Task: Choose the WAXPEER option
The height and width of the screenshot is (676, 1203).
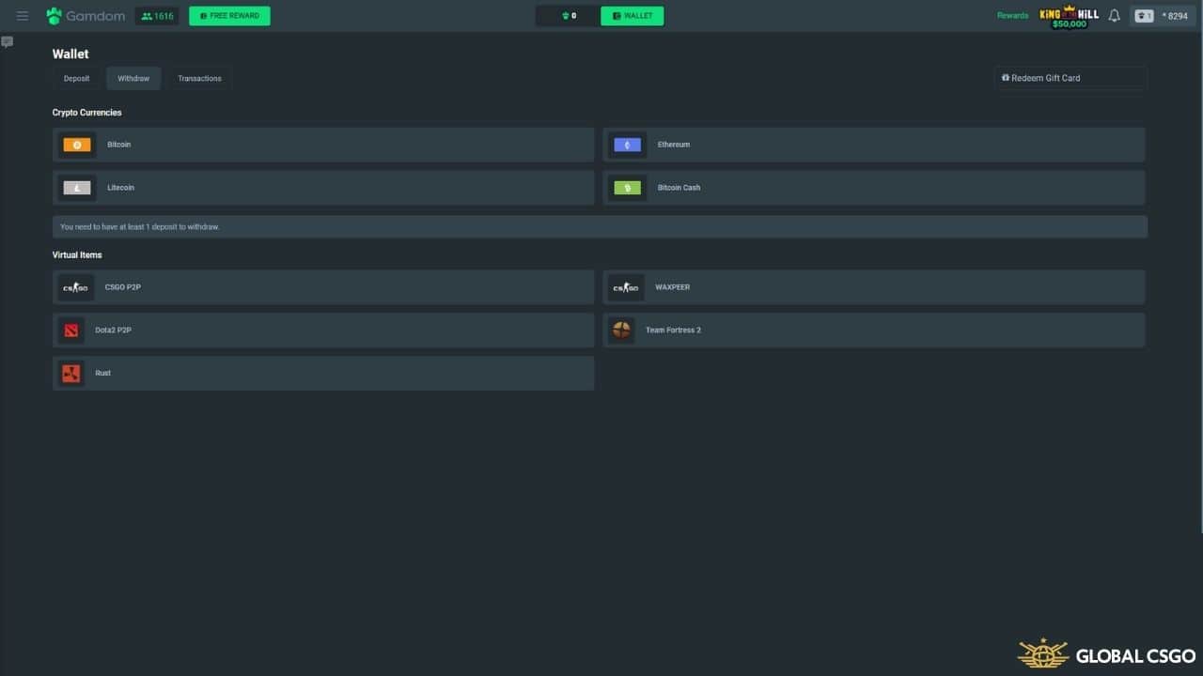Action: click(x=874, y=287)
